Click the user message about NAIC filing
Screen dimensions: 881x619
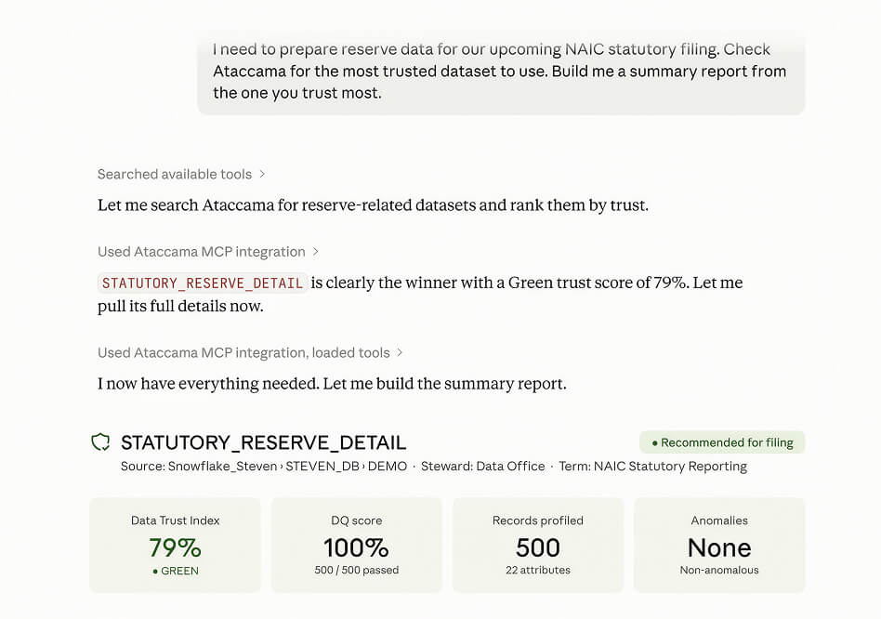(501, 72)
